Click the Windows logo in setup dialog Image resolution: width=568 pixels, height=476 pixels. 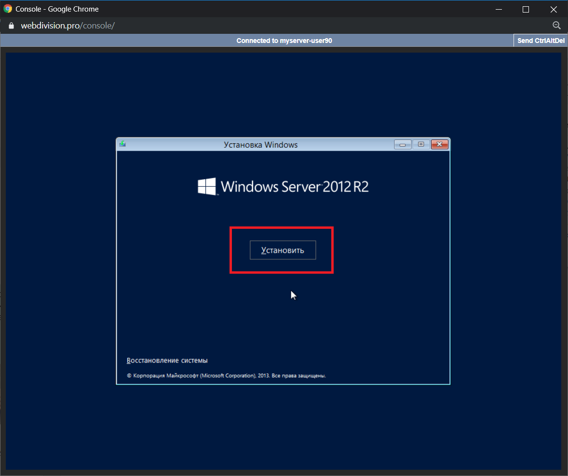click(x=207, y=186)
